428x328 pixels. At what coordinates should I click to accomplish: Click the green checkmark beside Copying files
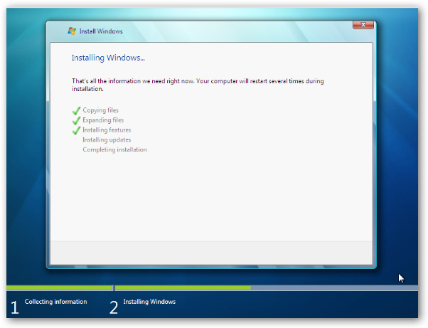[77, 110]
